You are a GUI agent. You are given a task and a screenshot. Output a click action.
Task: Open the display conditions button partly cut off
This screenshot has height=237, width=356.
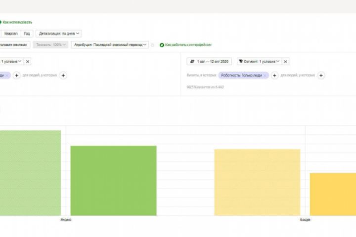14,44
